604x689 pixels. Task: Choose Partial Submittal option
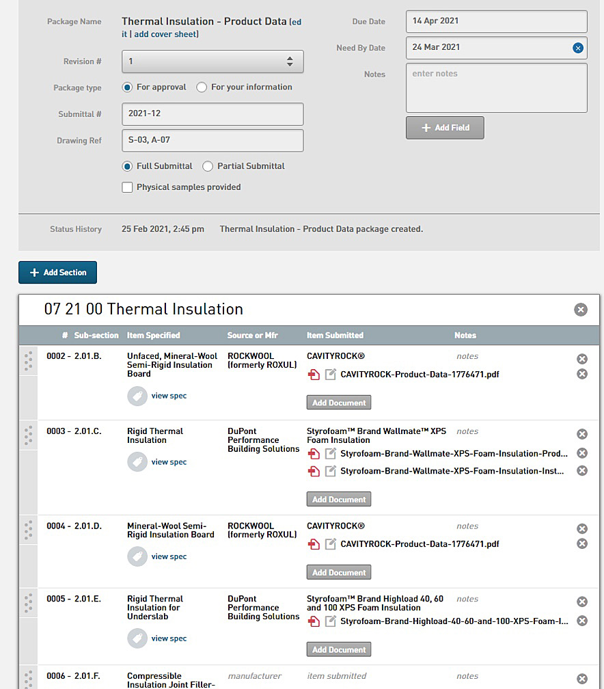pos(208,167)
